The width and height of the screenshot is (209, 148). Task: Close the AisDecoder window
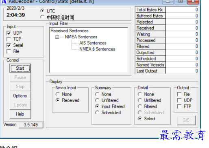tap(193, 2)
